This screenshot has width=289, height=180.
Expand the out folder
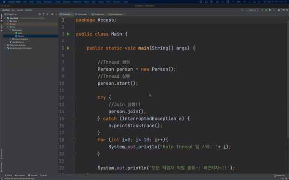[8, 24]
